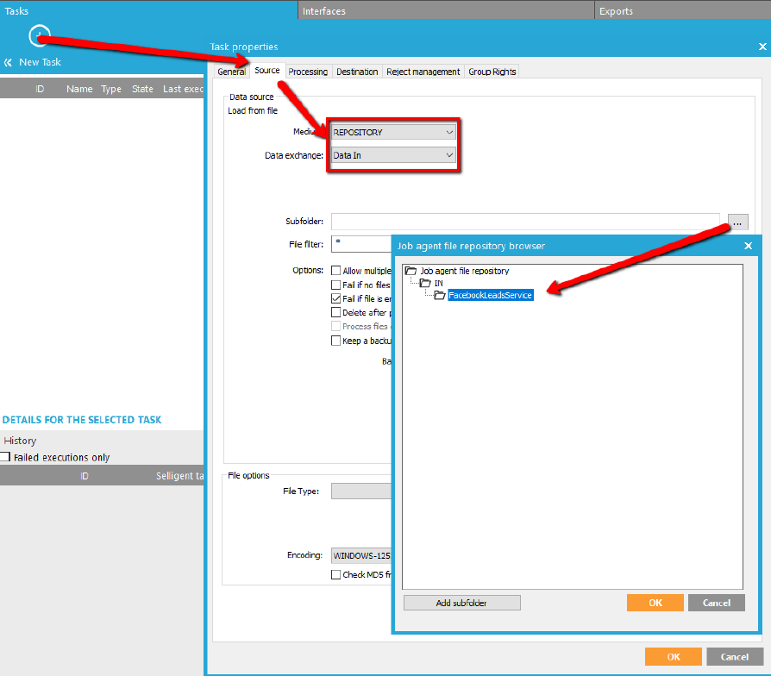This screenshot has height=676, width=771.
Task: Toggle the Allow multiple checkbox
Action: (336, 271)
